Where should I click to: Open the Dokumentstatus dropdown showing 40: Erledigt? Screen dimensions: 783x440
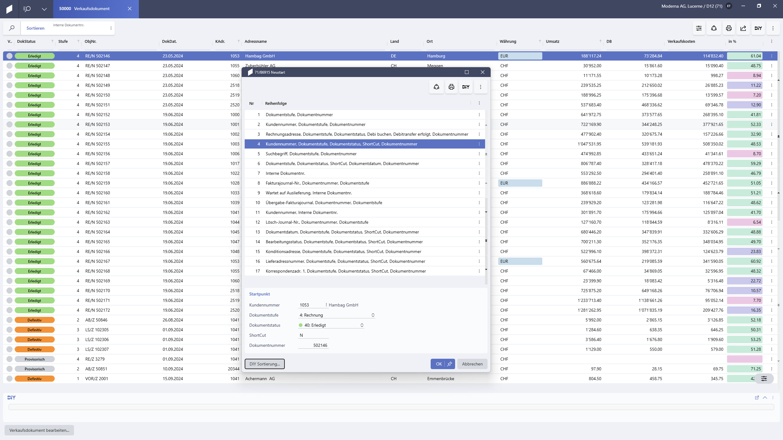[331, 325]
